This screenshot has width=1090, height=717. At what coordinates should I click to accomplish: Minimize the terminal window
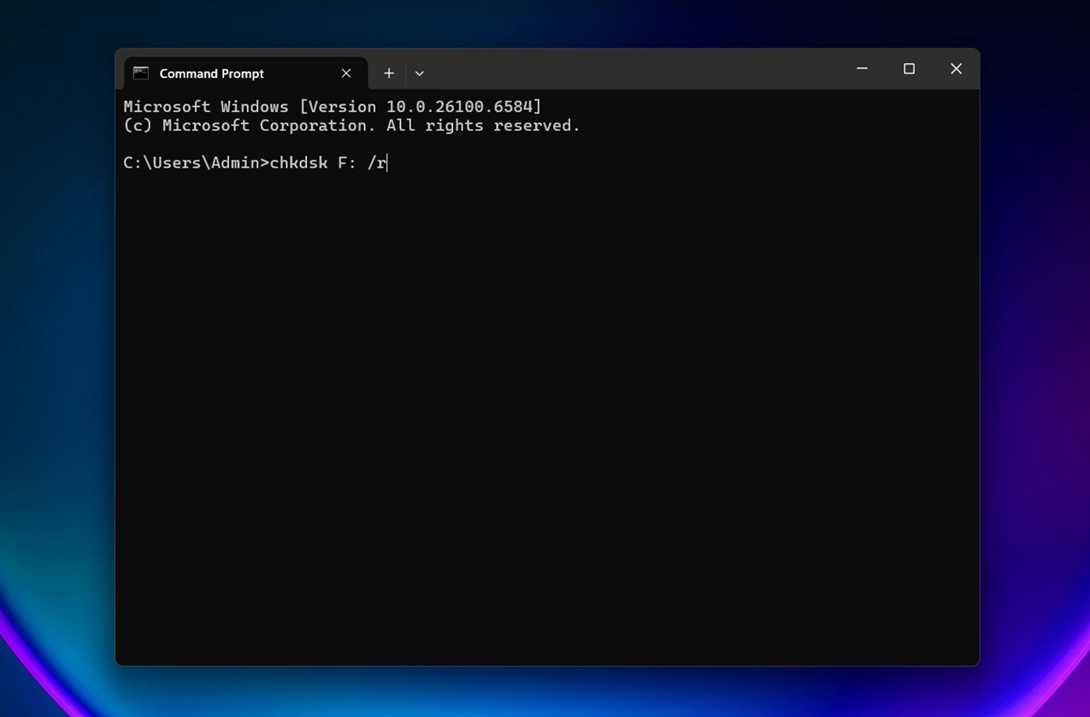tap(862, 69)
